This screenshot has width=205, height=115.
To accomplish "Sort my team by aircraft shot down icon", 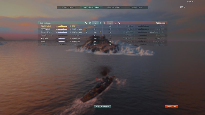I will click(x=86, y=23).
